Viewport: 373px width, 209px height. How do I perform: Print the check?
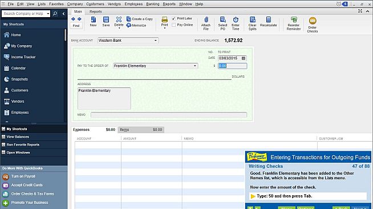(164, 21)
